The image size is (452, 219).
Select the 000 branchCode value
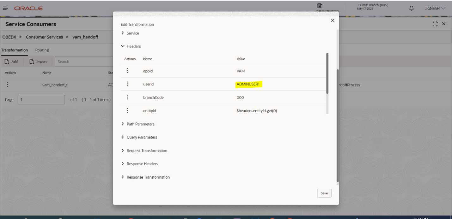coord(240,98)
